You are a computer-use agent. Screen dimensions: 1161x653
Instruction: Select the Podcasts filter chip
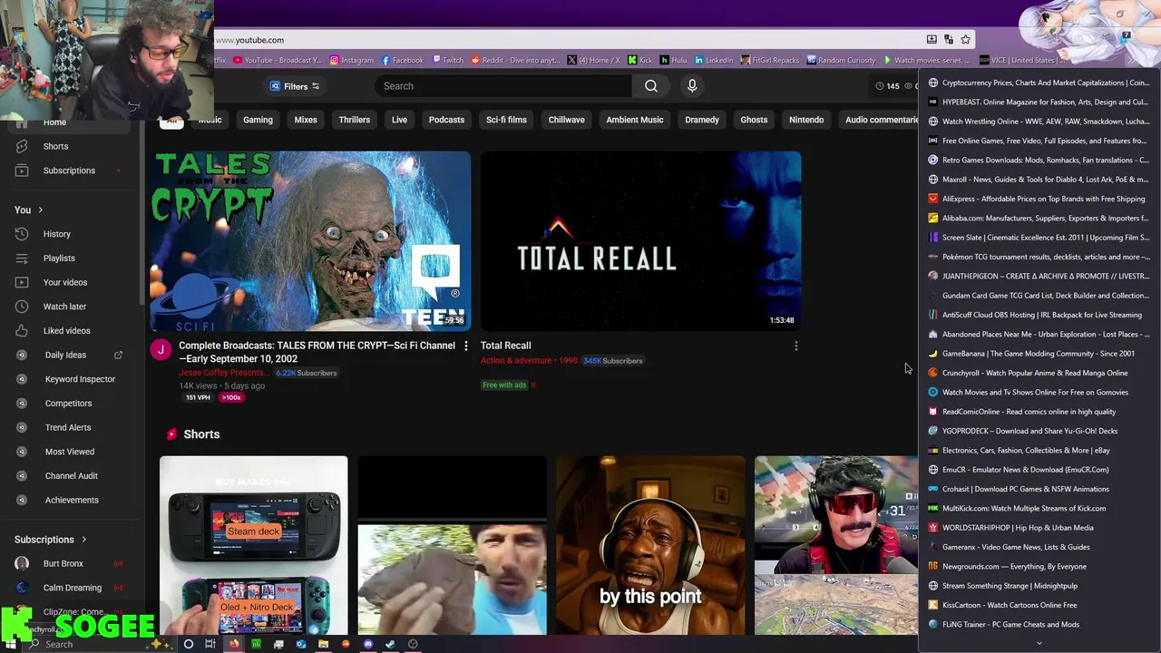tap(446, 120)
